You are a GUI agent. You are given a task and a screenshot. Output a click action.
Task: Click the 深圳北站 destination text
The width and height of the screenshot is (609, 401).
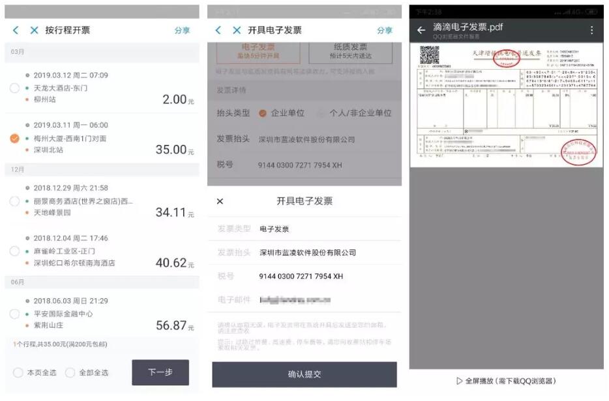click(48, 150)
